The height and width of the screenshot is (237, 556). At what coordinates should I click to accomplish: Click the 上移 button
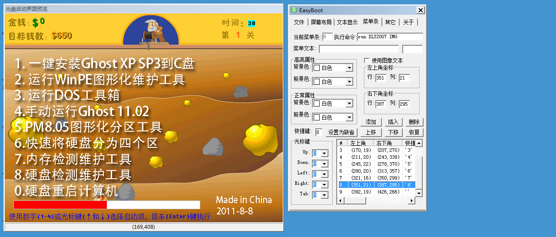(x=371, y=133)
